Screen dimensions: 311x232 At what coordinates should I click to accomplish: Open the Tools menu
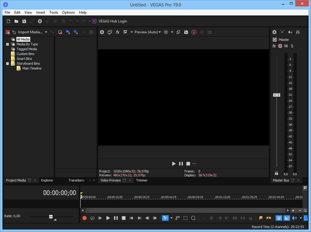click(x=53, y=12)
